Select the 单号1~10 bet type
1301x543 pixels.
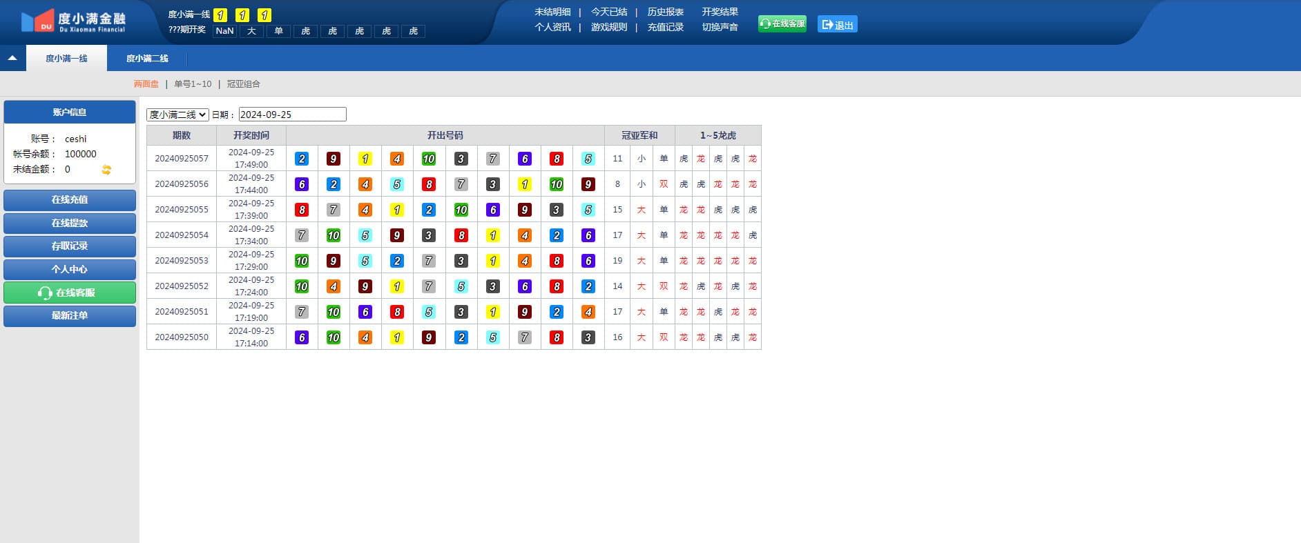point(193,84)
